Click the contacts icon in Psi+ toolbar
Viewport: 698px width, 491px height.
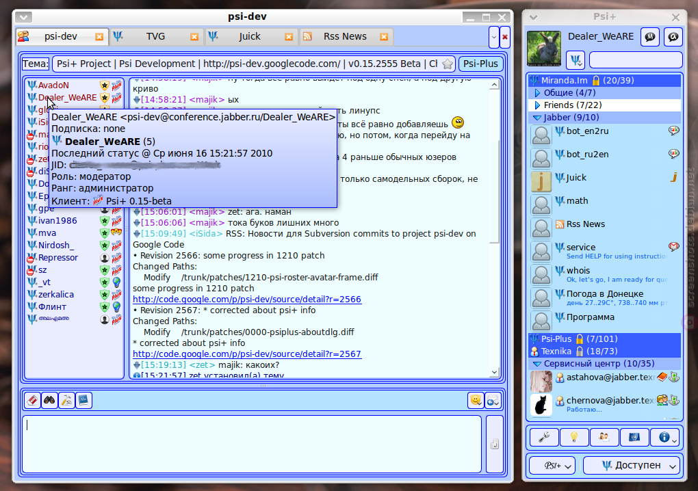coord(604,438)
